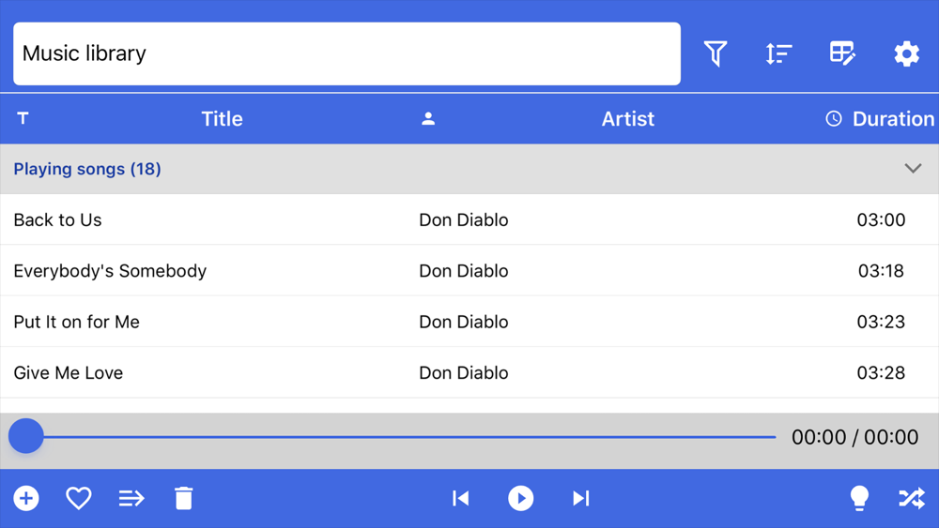
Task: Mark favorite with the heart icon
Action: (x=79, y=498)
